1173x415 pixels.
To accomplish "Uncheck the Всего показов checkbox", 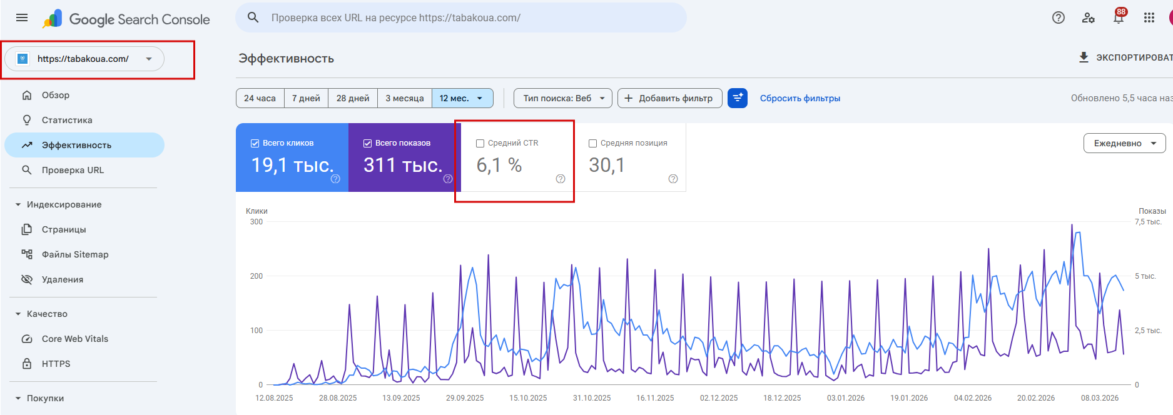I will (367, 143).
